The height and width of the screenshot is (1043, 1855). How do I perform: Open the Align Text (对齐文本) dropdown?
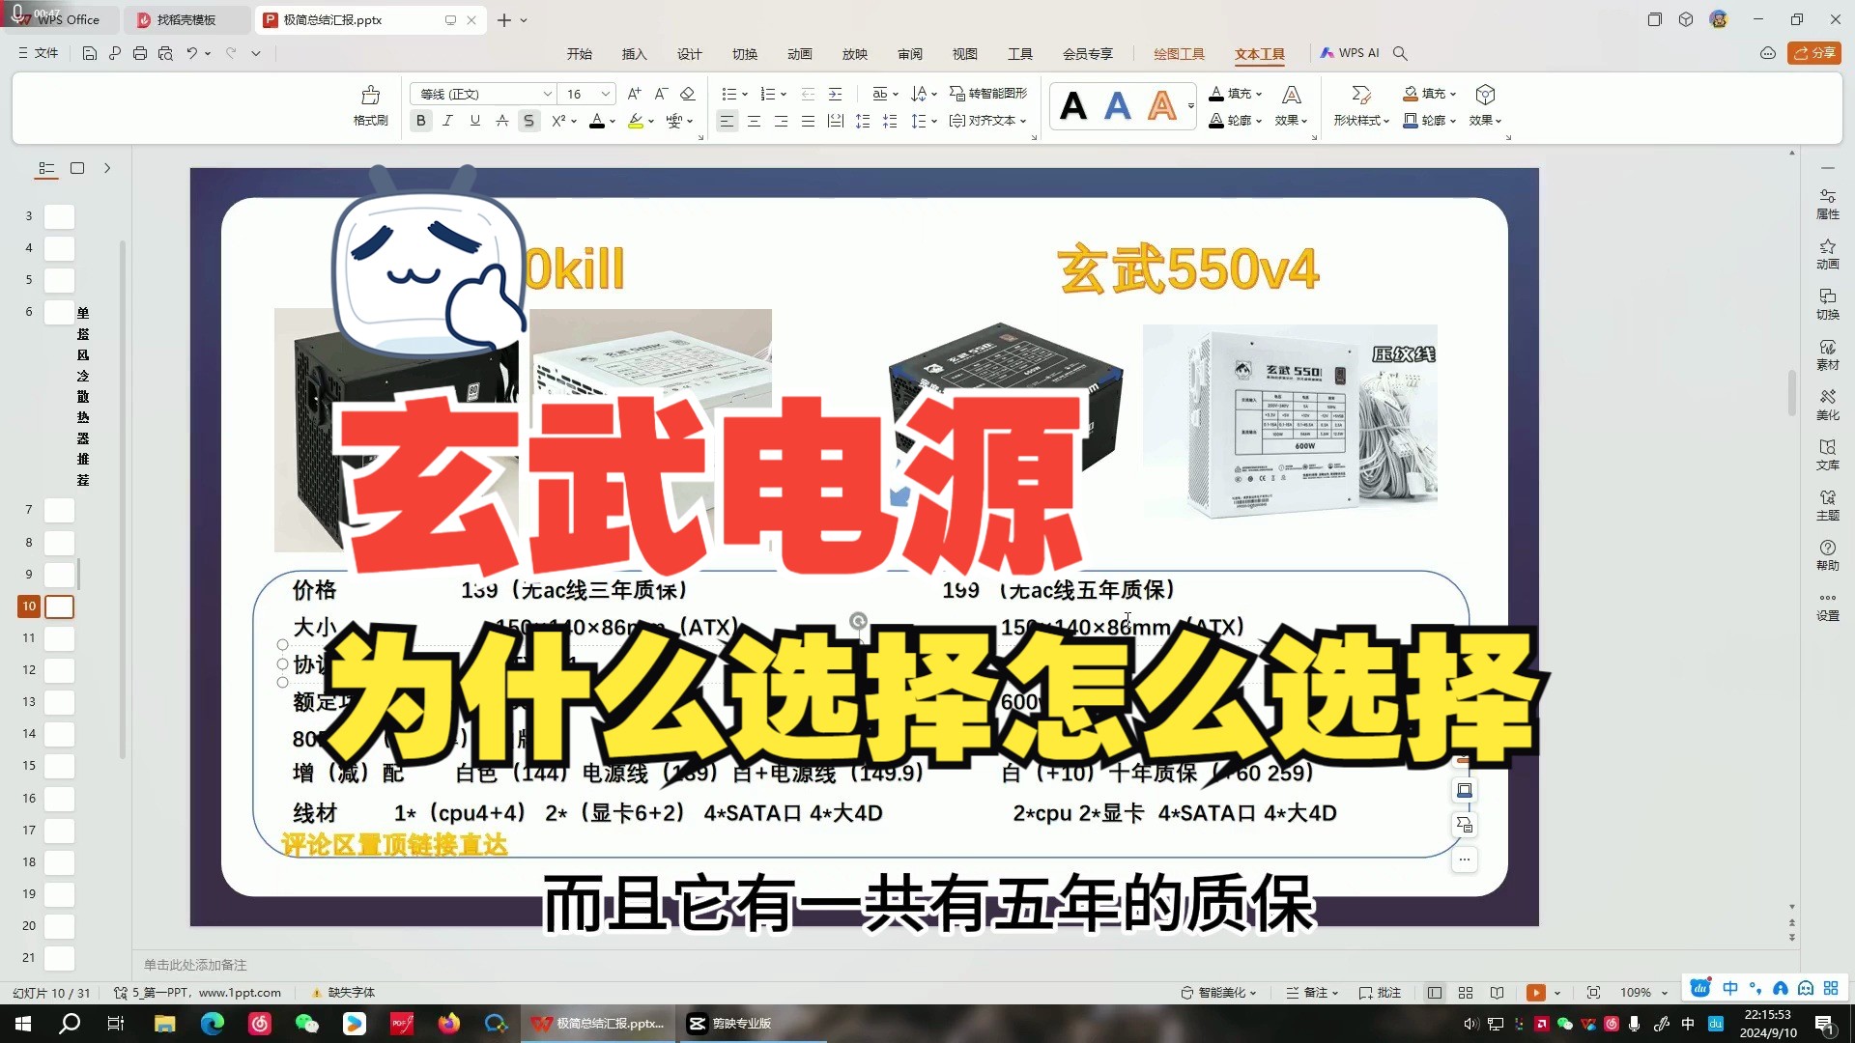click(x=987, y=121)
